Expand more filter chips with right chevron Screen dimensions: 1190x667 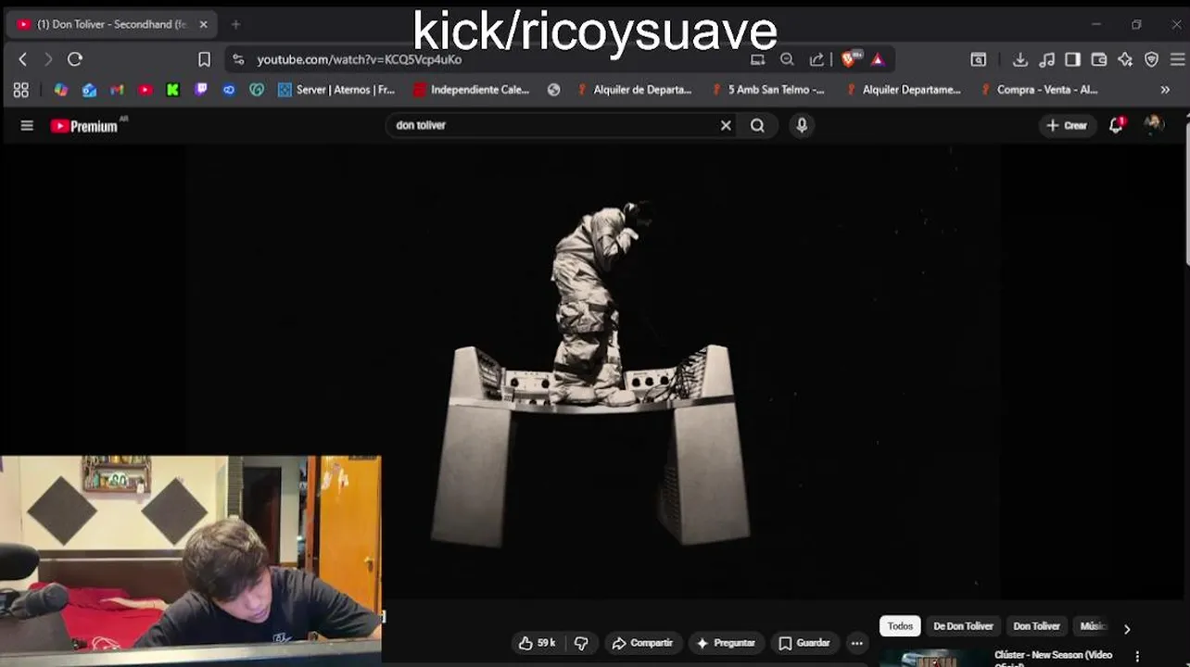click(x=1127, y=629)
